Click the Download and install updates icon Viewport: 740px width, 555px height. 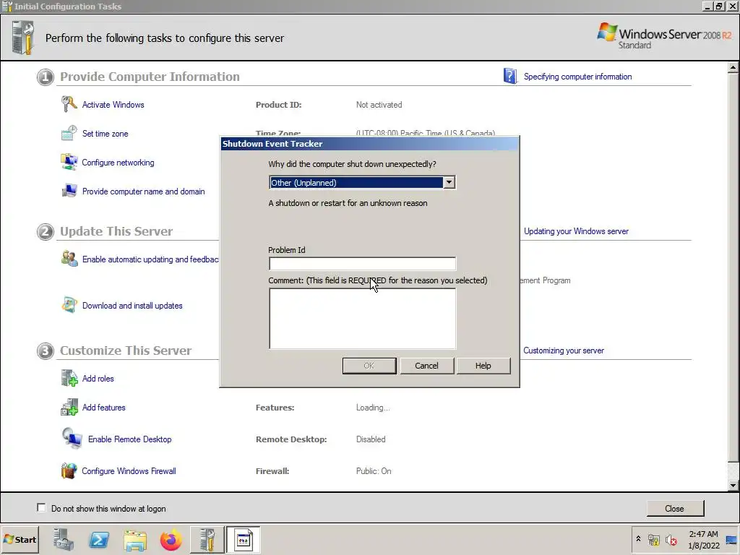[x=69, y=305]
